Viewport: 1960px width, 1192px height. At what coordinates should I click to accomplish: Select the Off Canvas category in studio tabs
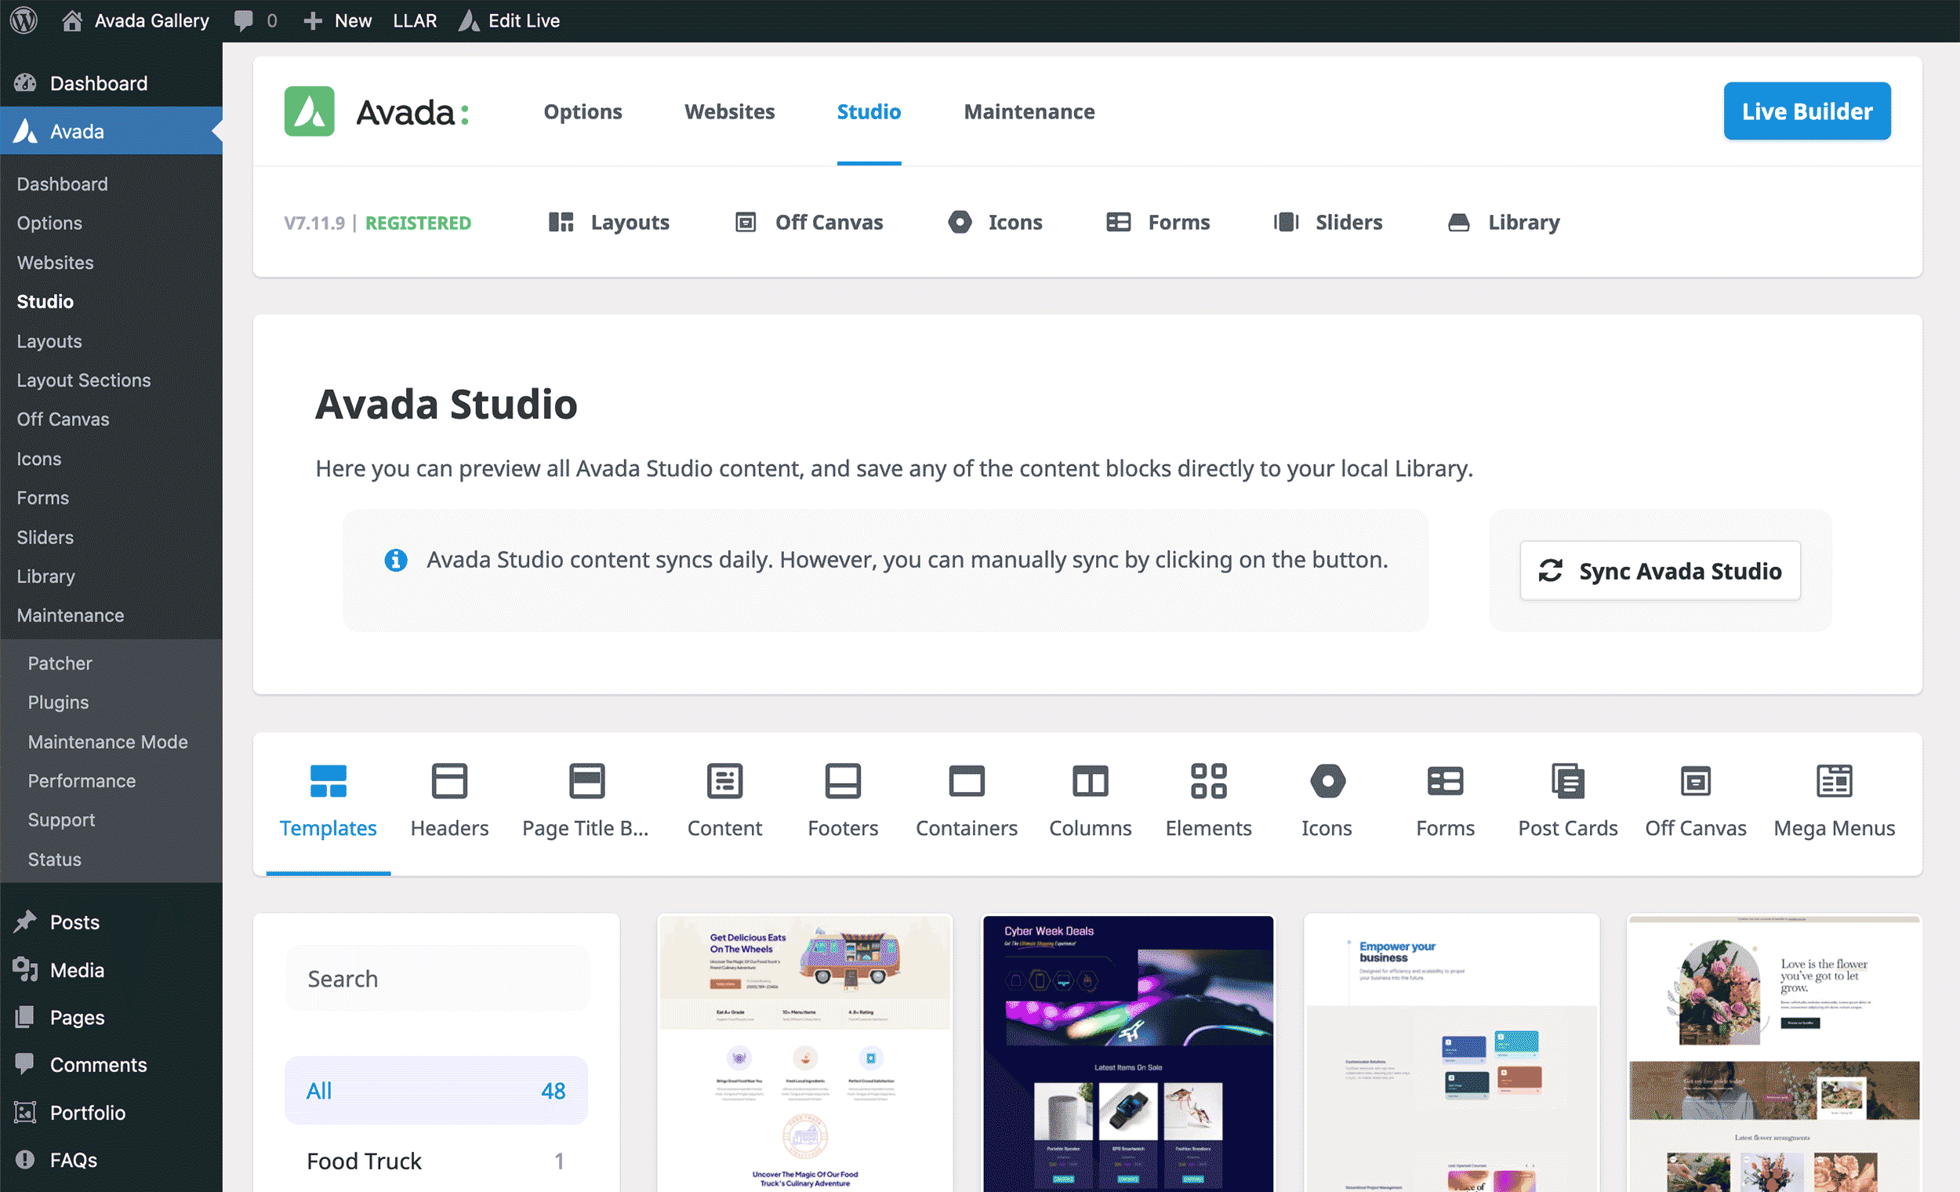[1695, 801]
